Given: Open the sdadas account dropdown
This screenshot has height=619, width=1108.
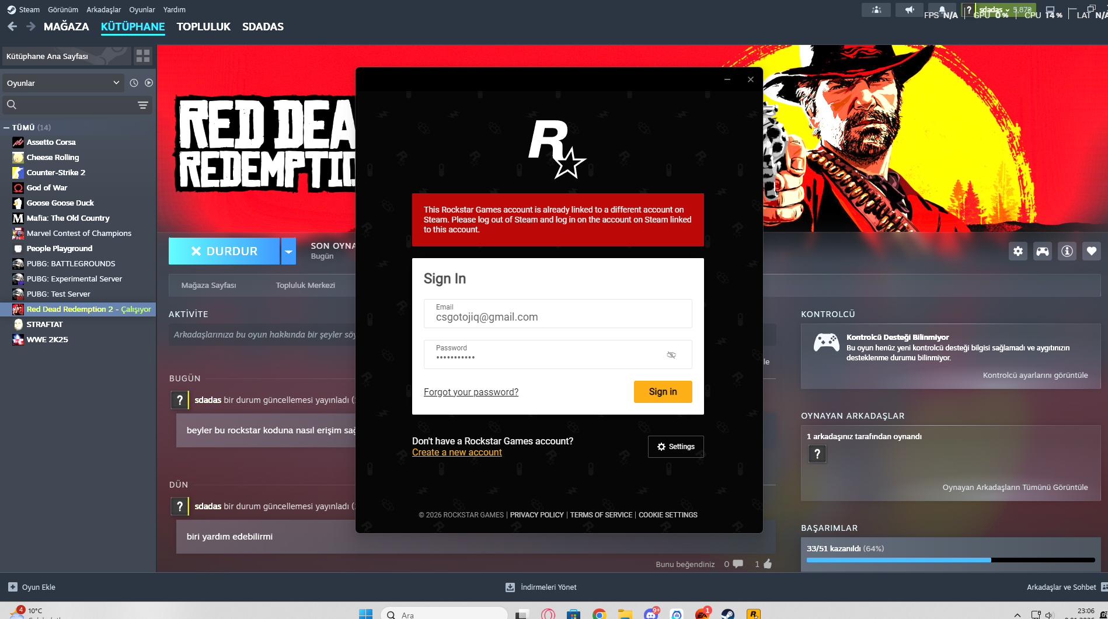Looking at the screenshot, I should (995, 10).
